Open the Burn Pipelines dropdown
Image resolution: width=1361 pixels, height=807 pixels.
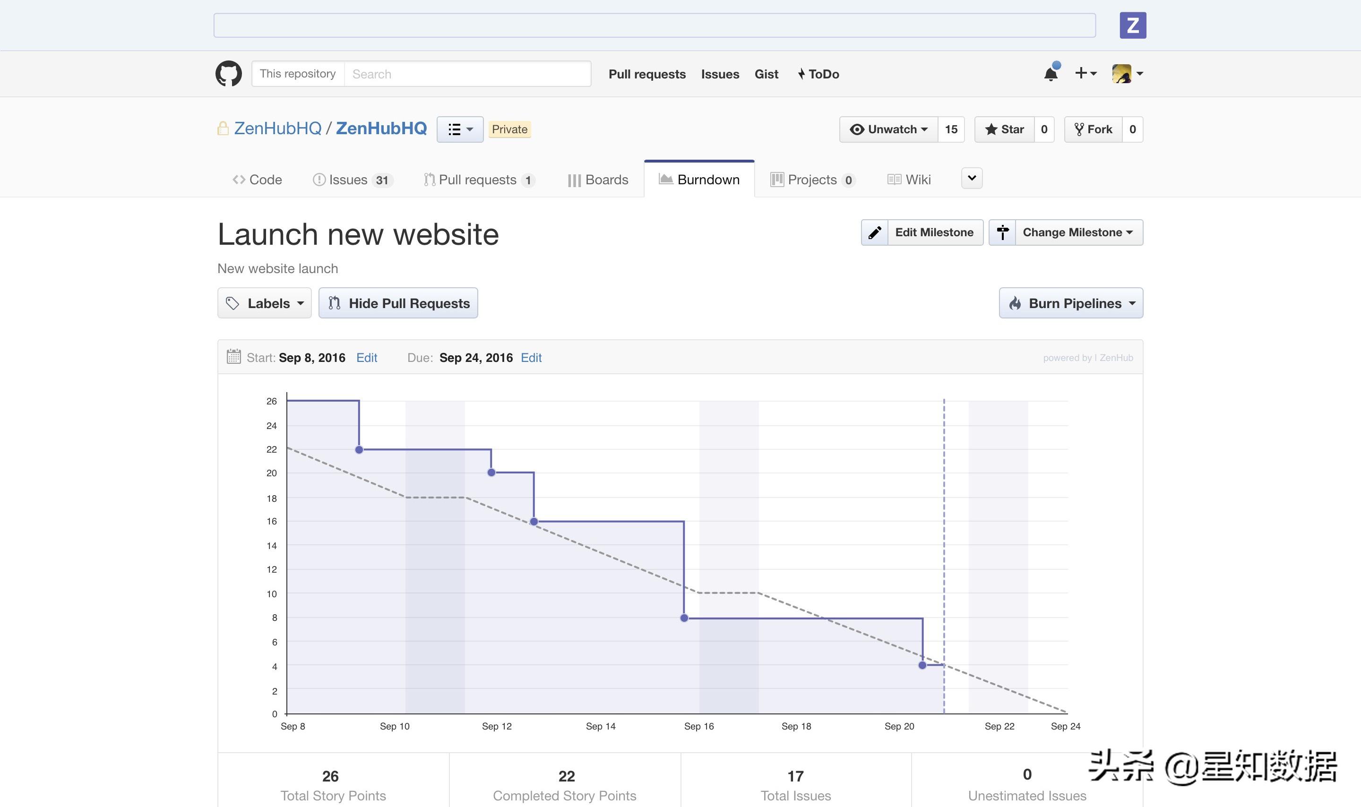click(1071, 303)
